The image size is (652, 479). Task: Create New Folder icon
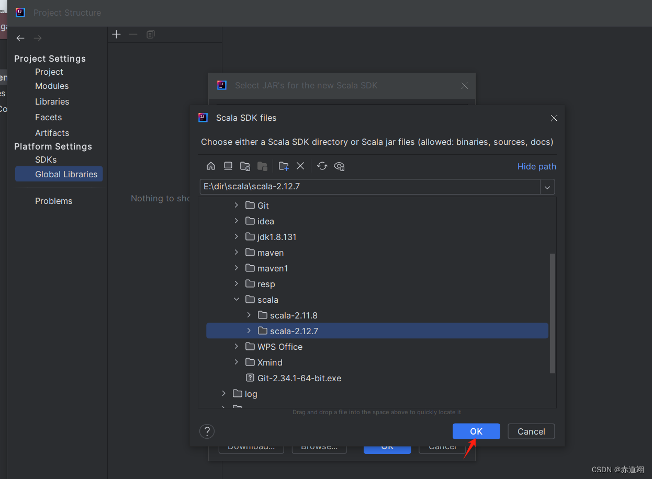click(284, 166)
